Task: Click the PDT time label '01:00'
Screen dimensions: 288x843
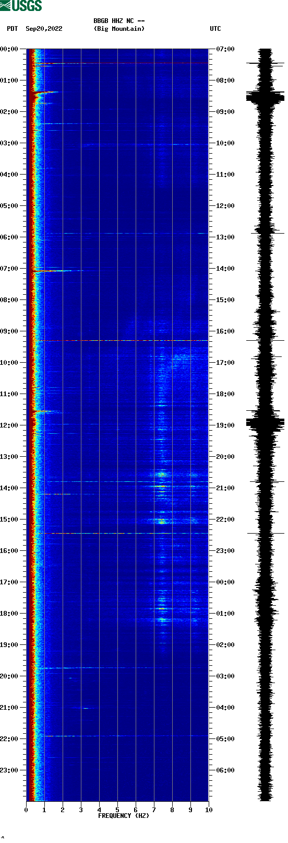Action: pos(9,80)
